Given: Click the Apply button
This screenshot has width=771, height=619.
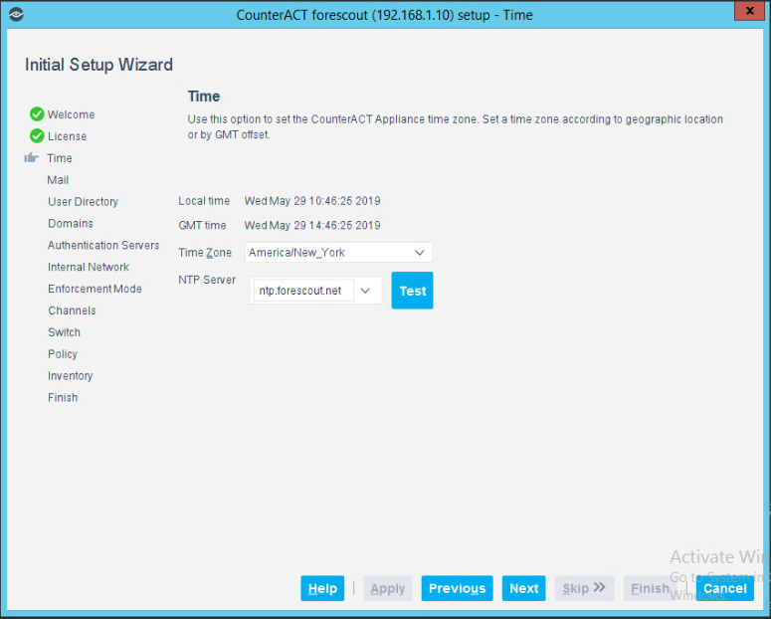Looking at the screenshot, I should pos(387,588).
